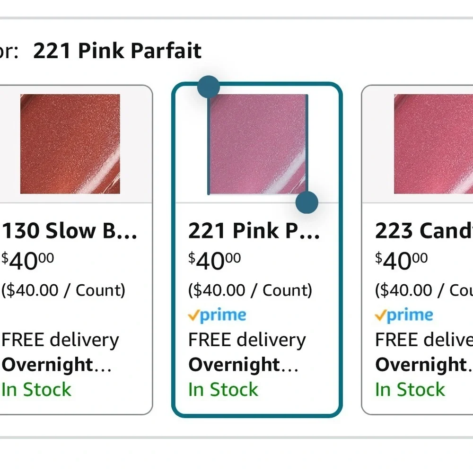Click the top-left selection handle dot
473x473 pixels.
209,87
